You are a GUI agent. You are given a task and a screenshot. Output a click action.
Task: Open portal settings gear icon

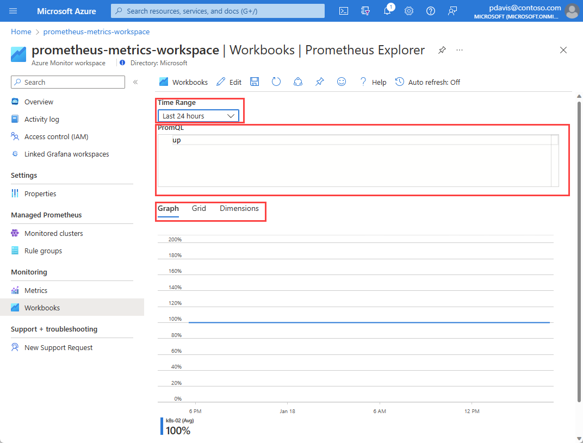409,11
